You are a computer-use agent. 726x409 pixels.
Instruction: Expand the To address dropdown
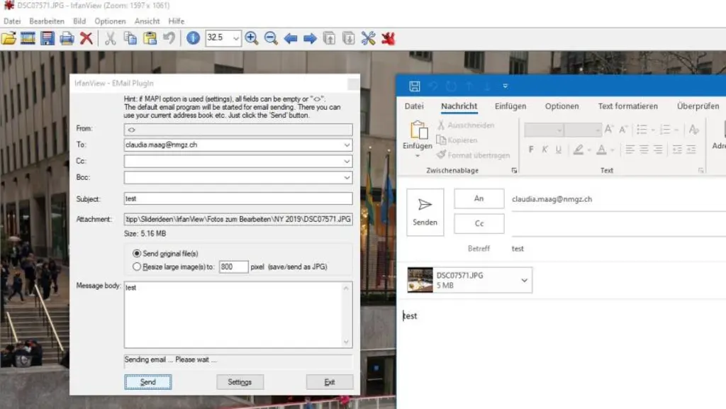(347, 145)
